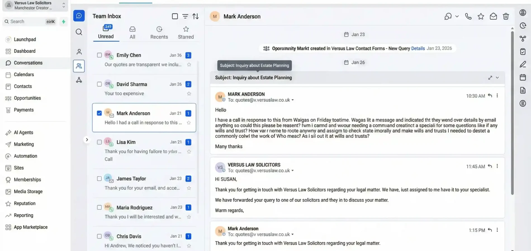Select the calendar icon in the right rail
Image resolution: width=531 pixels, height=251 pixels.
coord(523,77)
